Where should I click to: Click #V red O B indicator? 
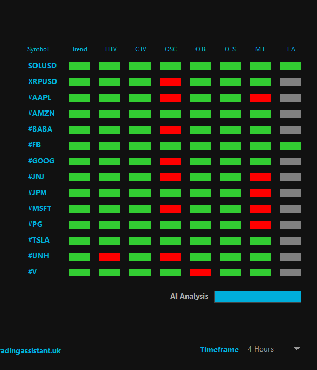tap(200, 272)
